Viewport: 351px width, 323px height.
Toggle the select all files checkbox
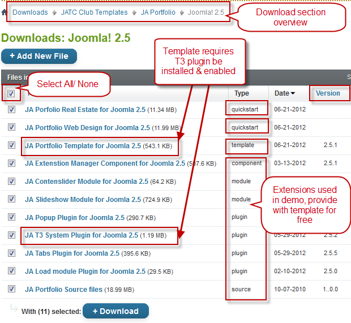point(11,93)
